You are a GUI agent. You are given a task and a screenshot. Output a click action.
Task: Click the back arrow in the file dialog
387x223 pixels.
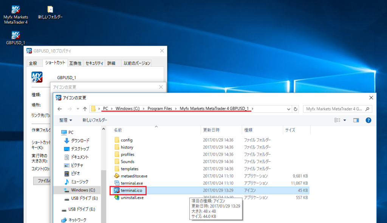click(60, 109)
